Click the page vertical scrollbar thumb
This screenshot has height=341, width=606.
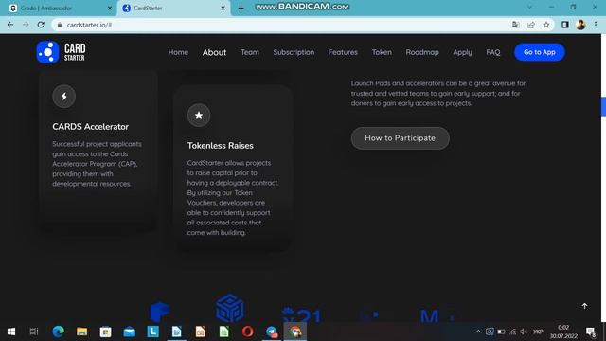[603, 106]
